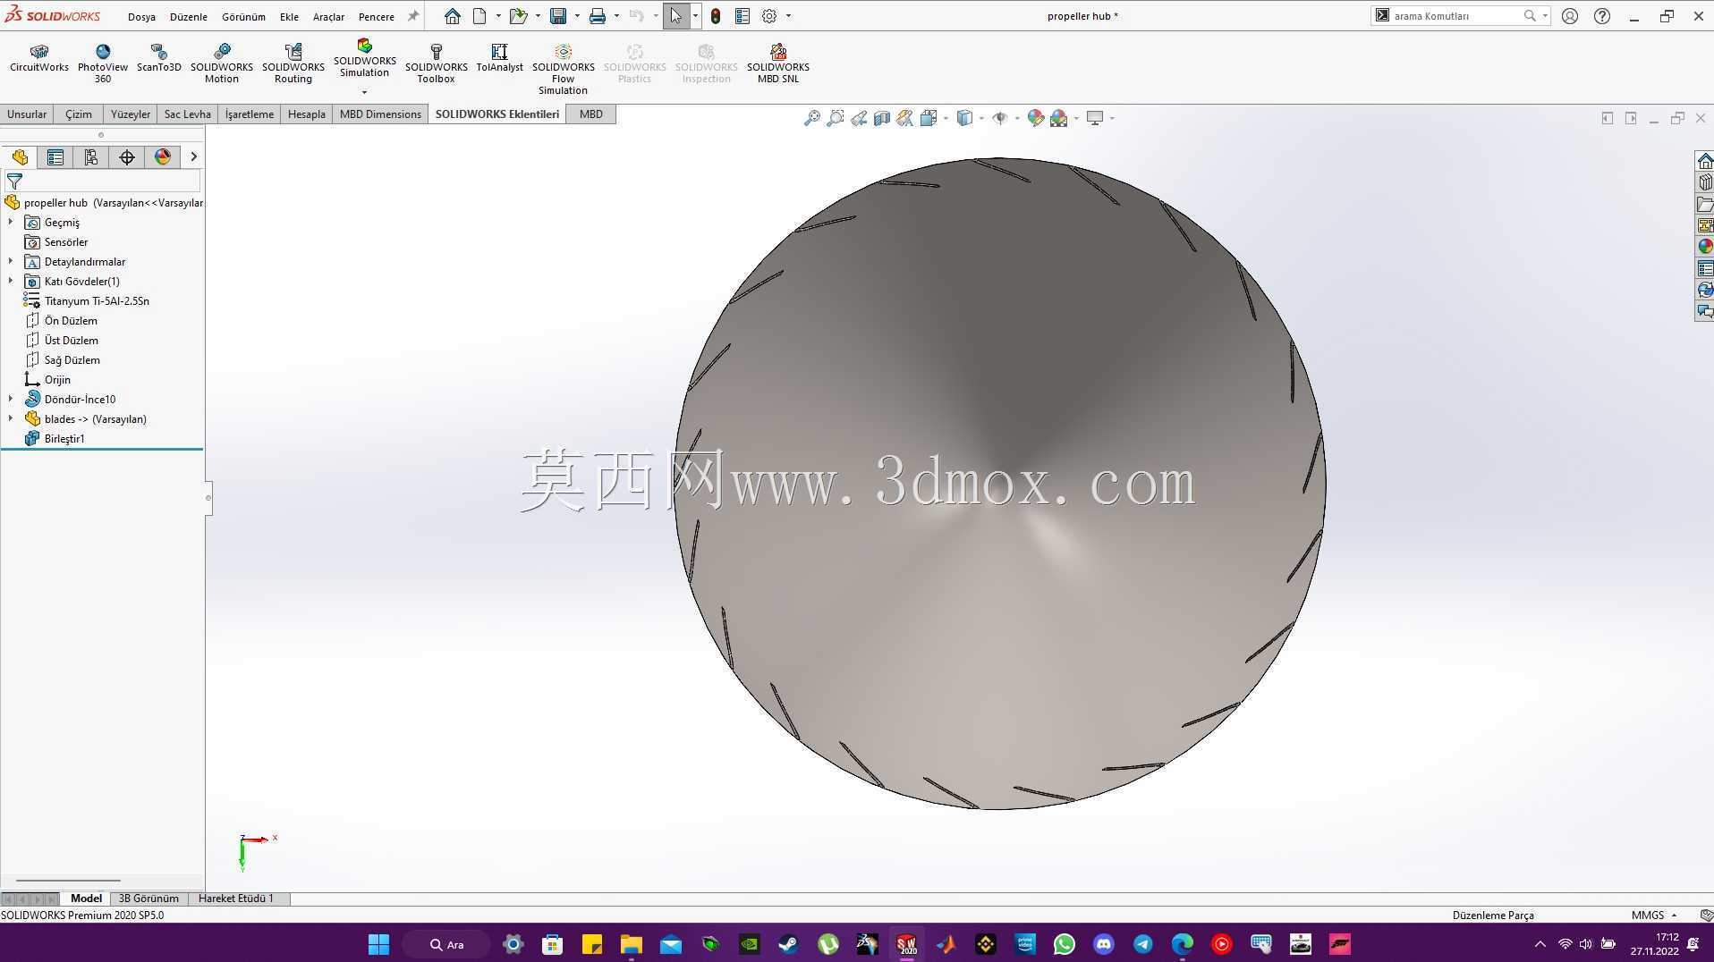
Task: Open the Hareket Etüdü 1 tab
Action: (x=236, y=899)
